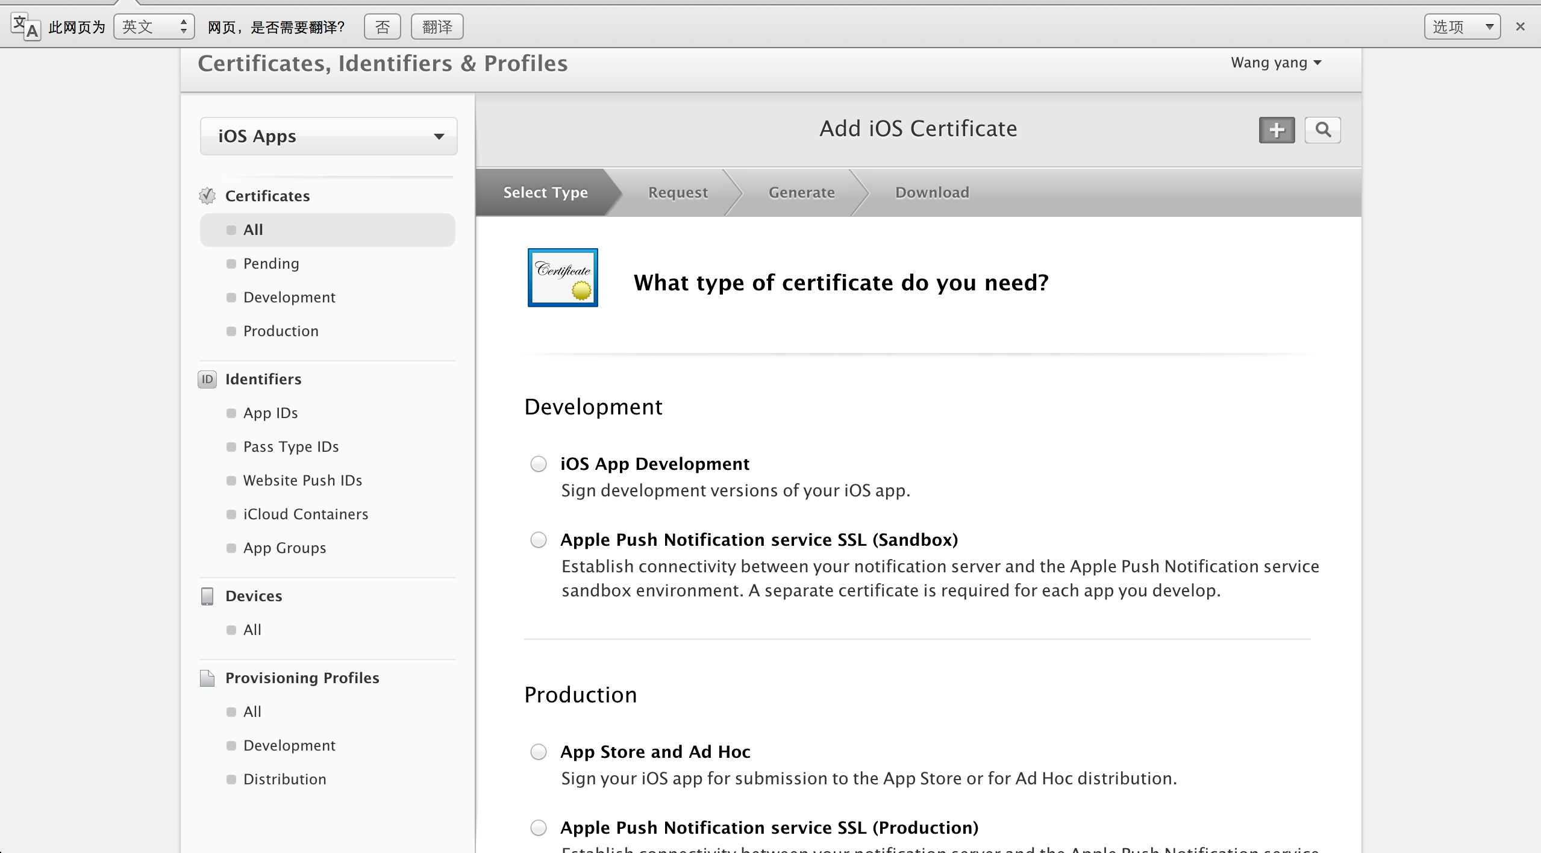Open All under Devices
Image resolution: width=1541 pixels, height=853 pixels.
pos(252,630)
